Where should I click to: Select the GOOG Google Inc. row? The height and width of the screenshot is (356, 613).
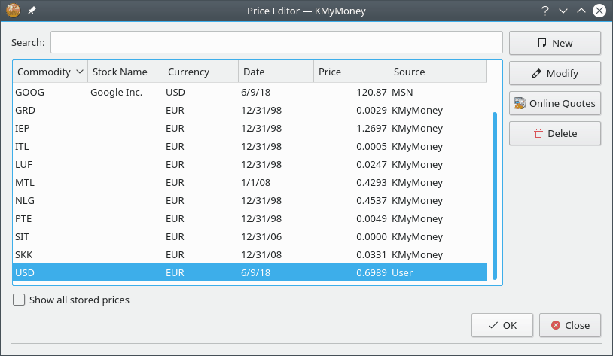[x=250, y=93]
